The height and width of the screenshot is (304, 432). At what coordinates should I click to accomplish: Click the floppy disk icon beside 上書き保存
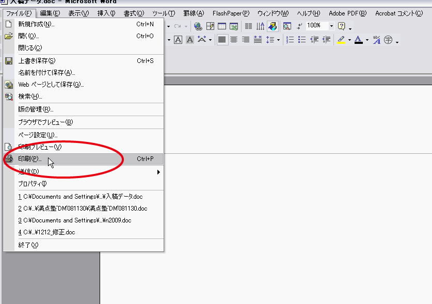point(9,60)
